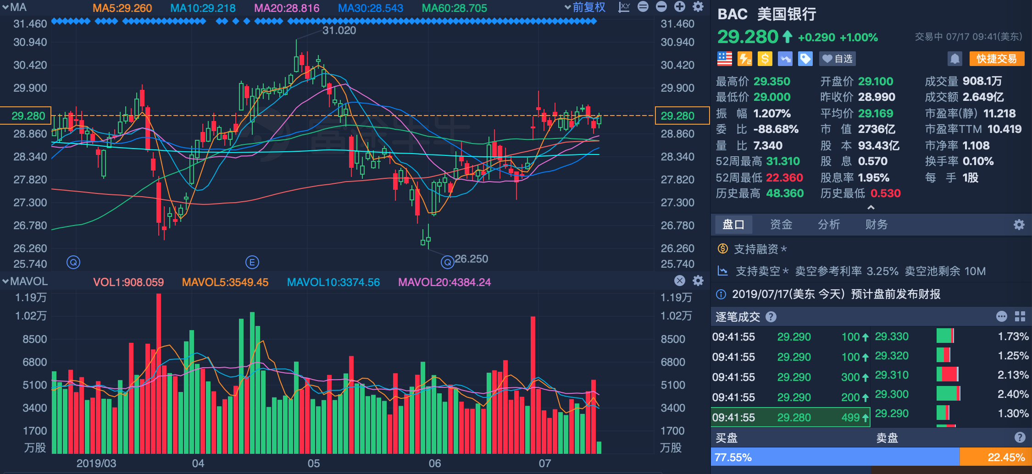This screenshot has width=1032, height=474.
Task: Click the earnings info circle icon
Action: (x=721, y=294)
